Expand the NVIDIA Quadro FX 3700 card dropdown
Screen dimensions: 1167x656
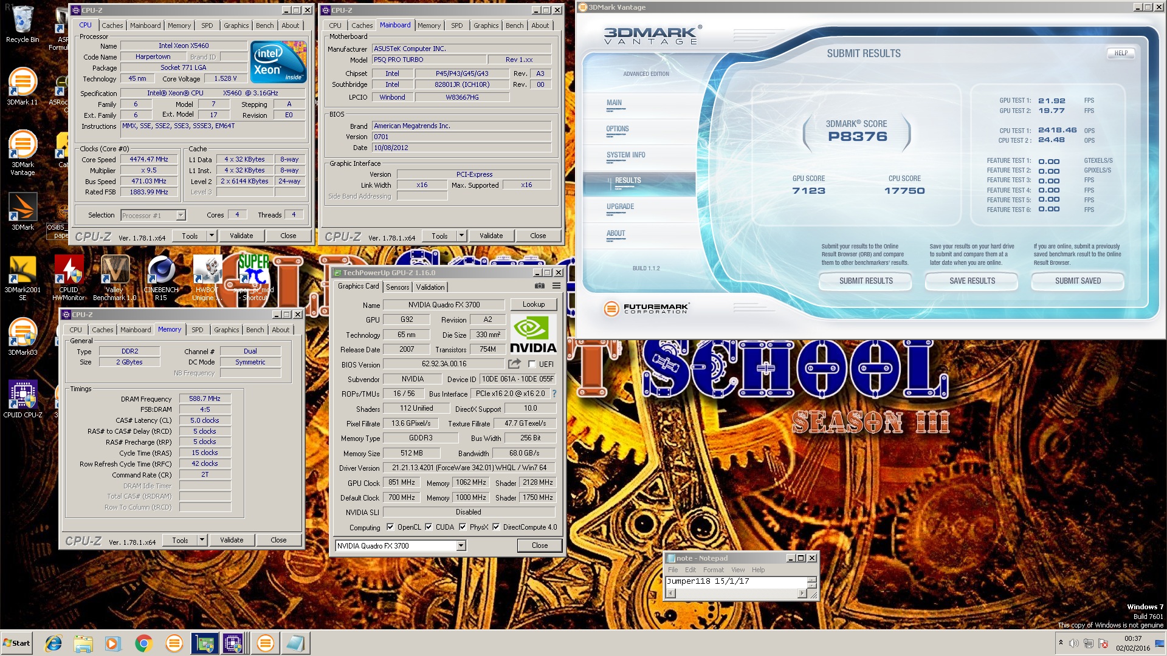461,545
